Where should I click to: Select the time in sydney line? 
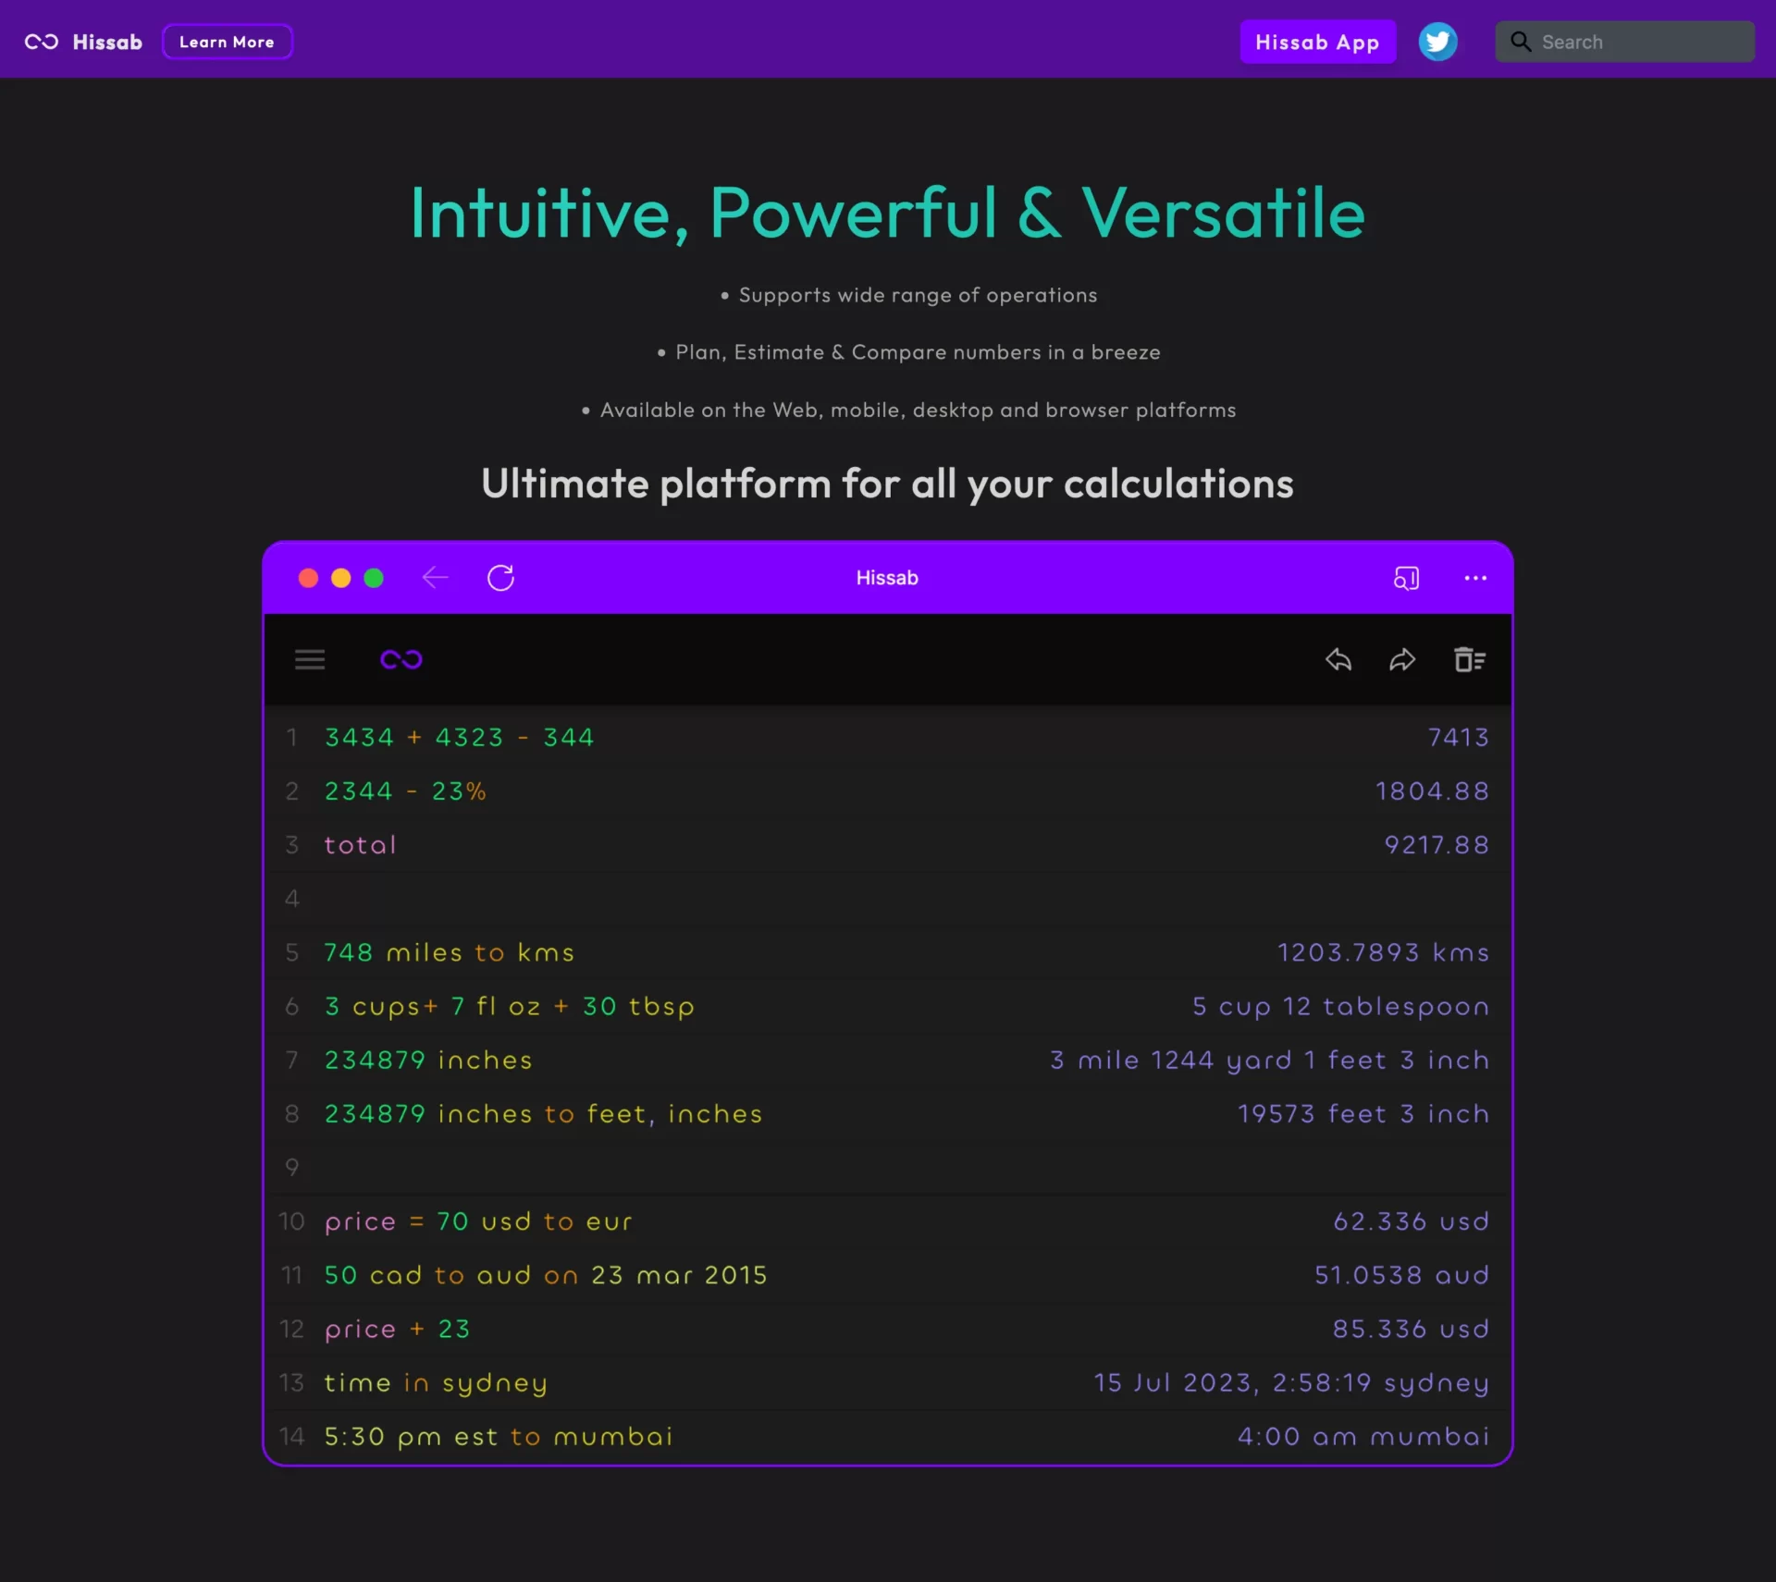[436, 1382]
